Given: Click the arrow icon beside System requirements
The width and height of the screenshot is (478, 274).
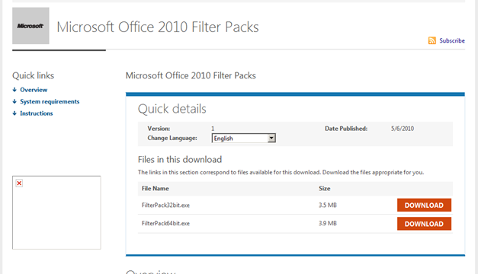Looking at the screenshot, I should (14, 101).
